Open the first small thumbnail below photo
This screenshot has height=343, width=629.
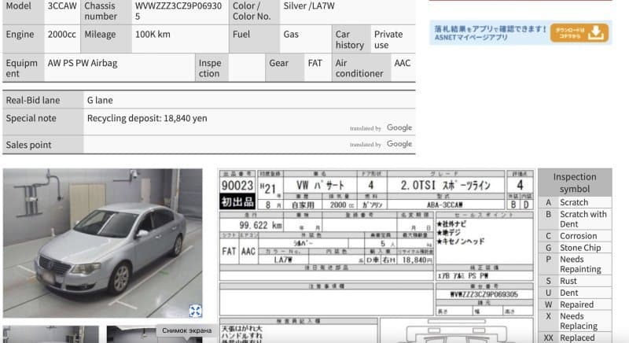[x=51, y=334]
